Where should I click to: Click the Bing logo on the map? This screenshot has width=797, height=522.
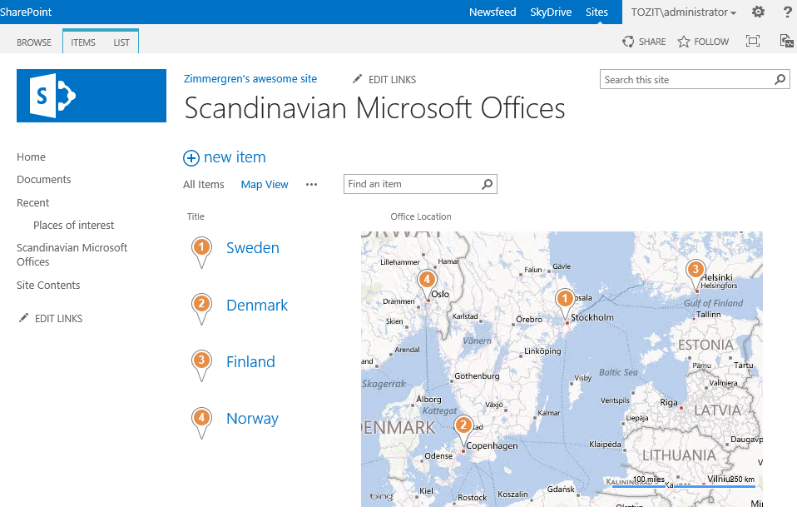pos(381,496)
